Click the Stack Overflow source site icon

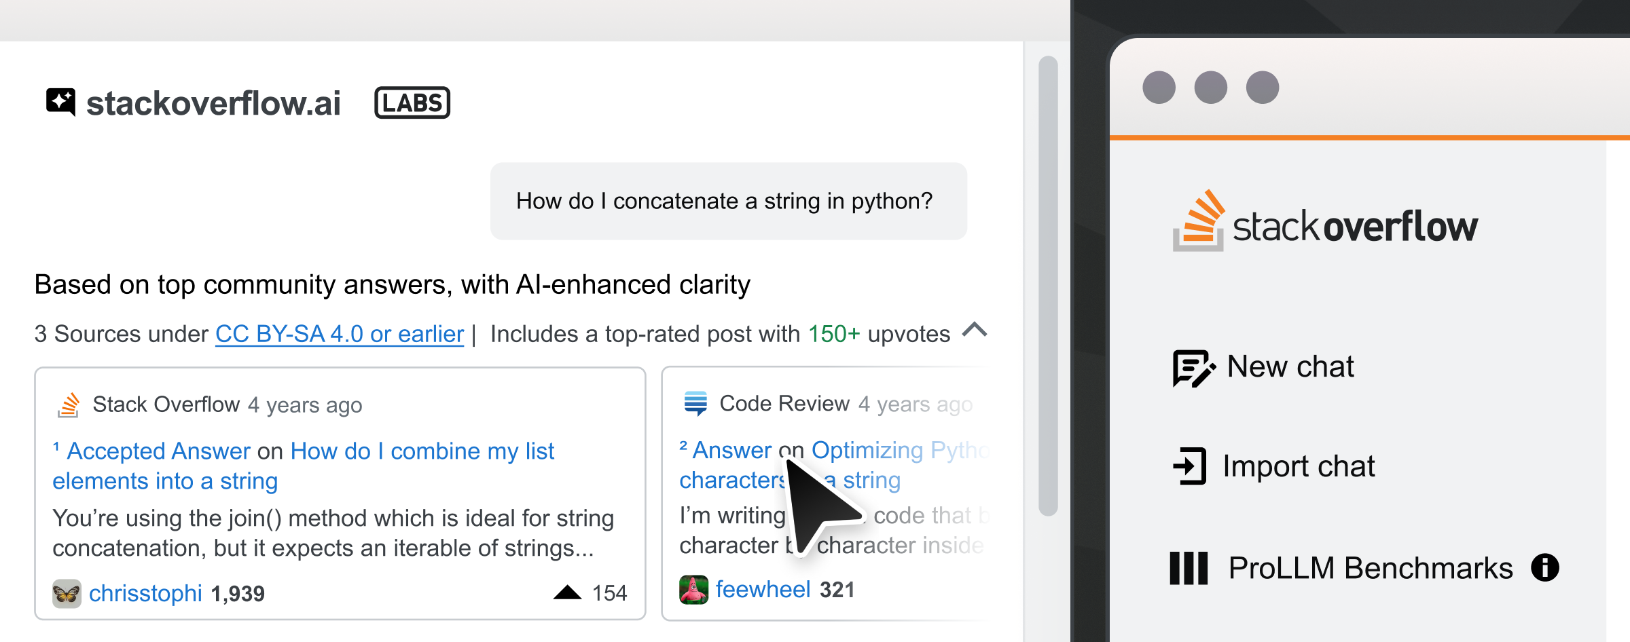(69, 404)
